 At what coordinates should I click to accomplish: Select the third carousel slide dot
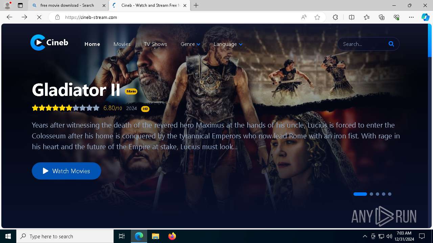point(378,194)
